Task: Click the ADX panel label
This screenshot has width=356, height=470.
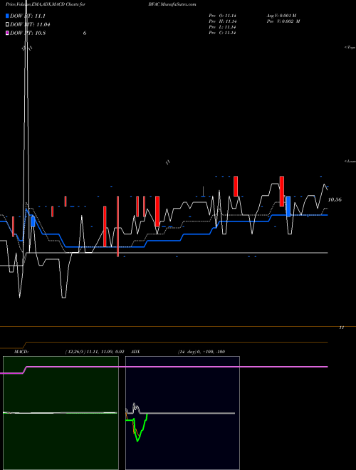Action: click(x=136, y=352)
